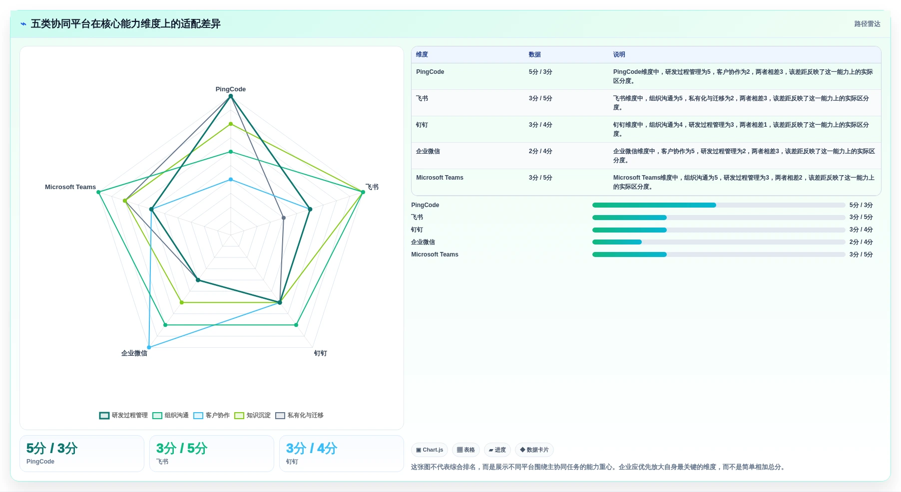The image size is (901, 492).
Task: Open the PingCode 5分 / 3分 data card
Action: 82,454
